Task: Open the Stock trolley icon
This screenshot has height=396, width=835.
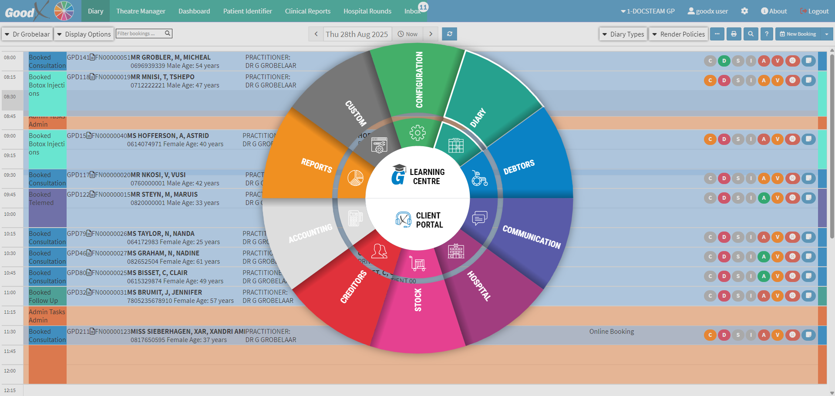Action: click(x=417, y=264)
